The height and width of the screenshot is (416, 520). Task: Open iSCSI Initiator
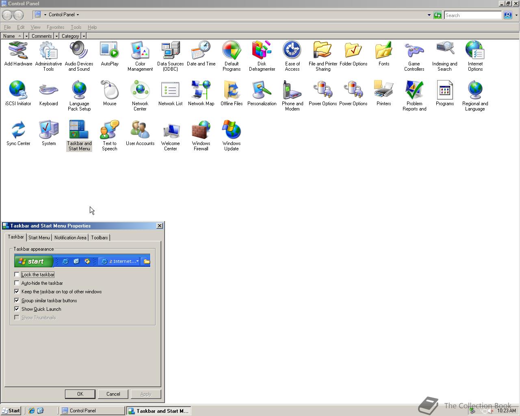click(x=18, y=93)
